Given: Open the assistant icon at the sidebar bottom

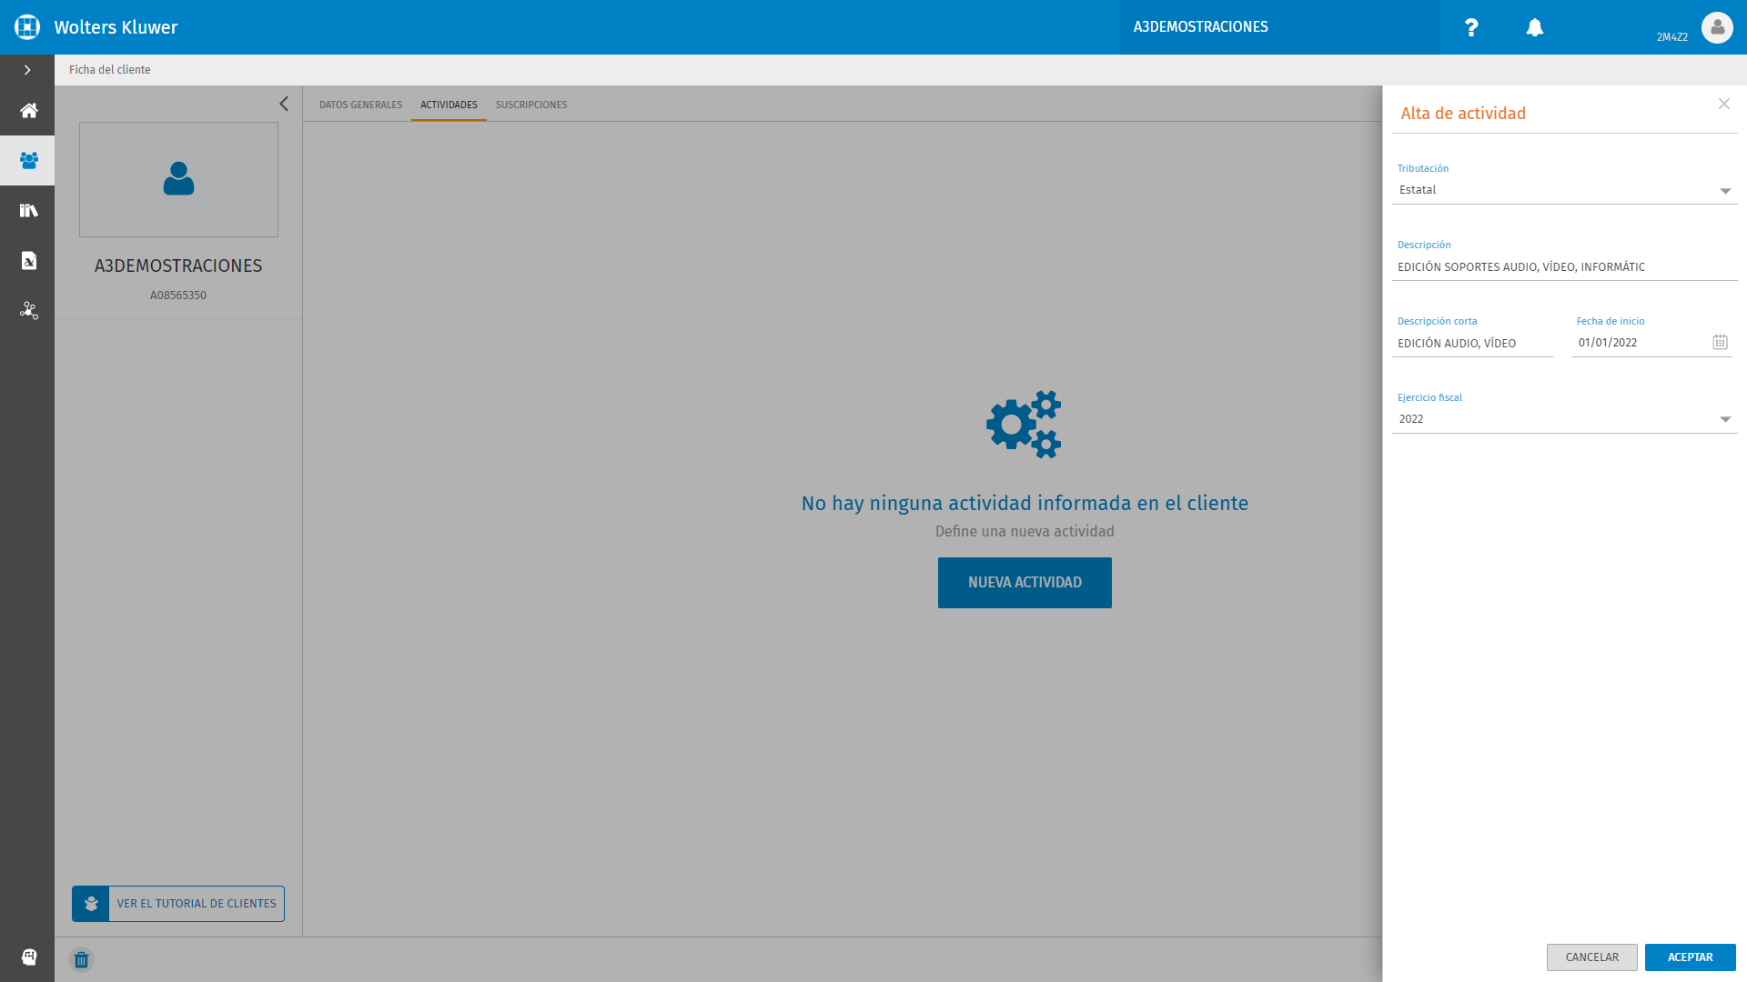Looking at the screenshot, I should 28,956.
